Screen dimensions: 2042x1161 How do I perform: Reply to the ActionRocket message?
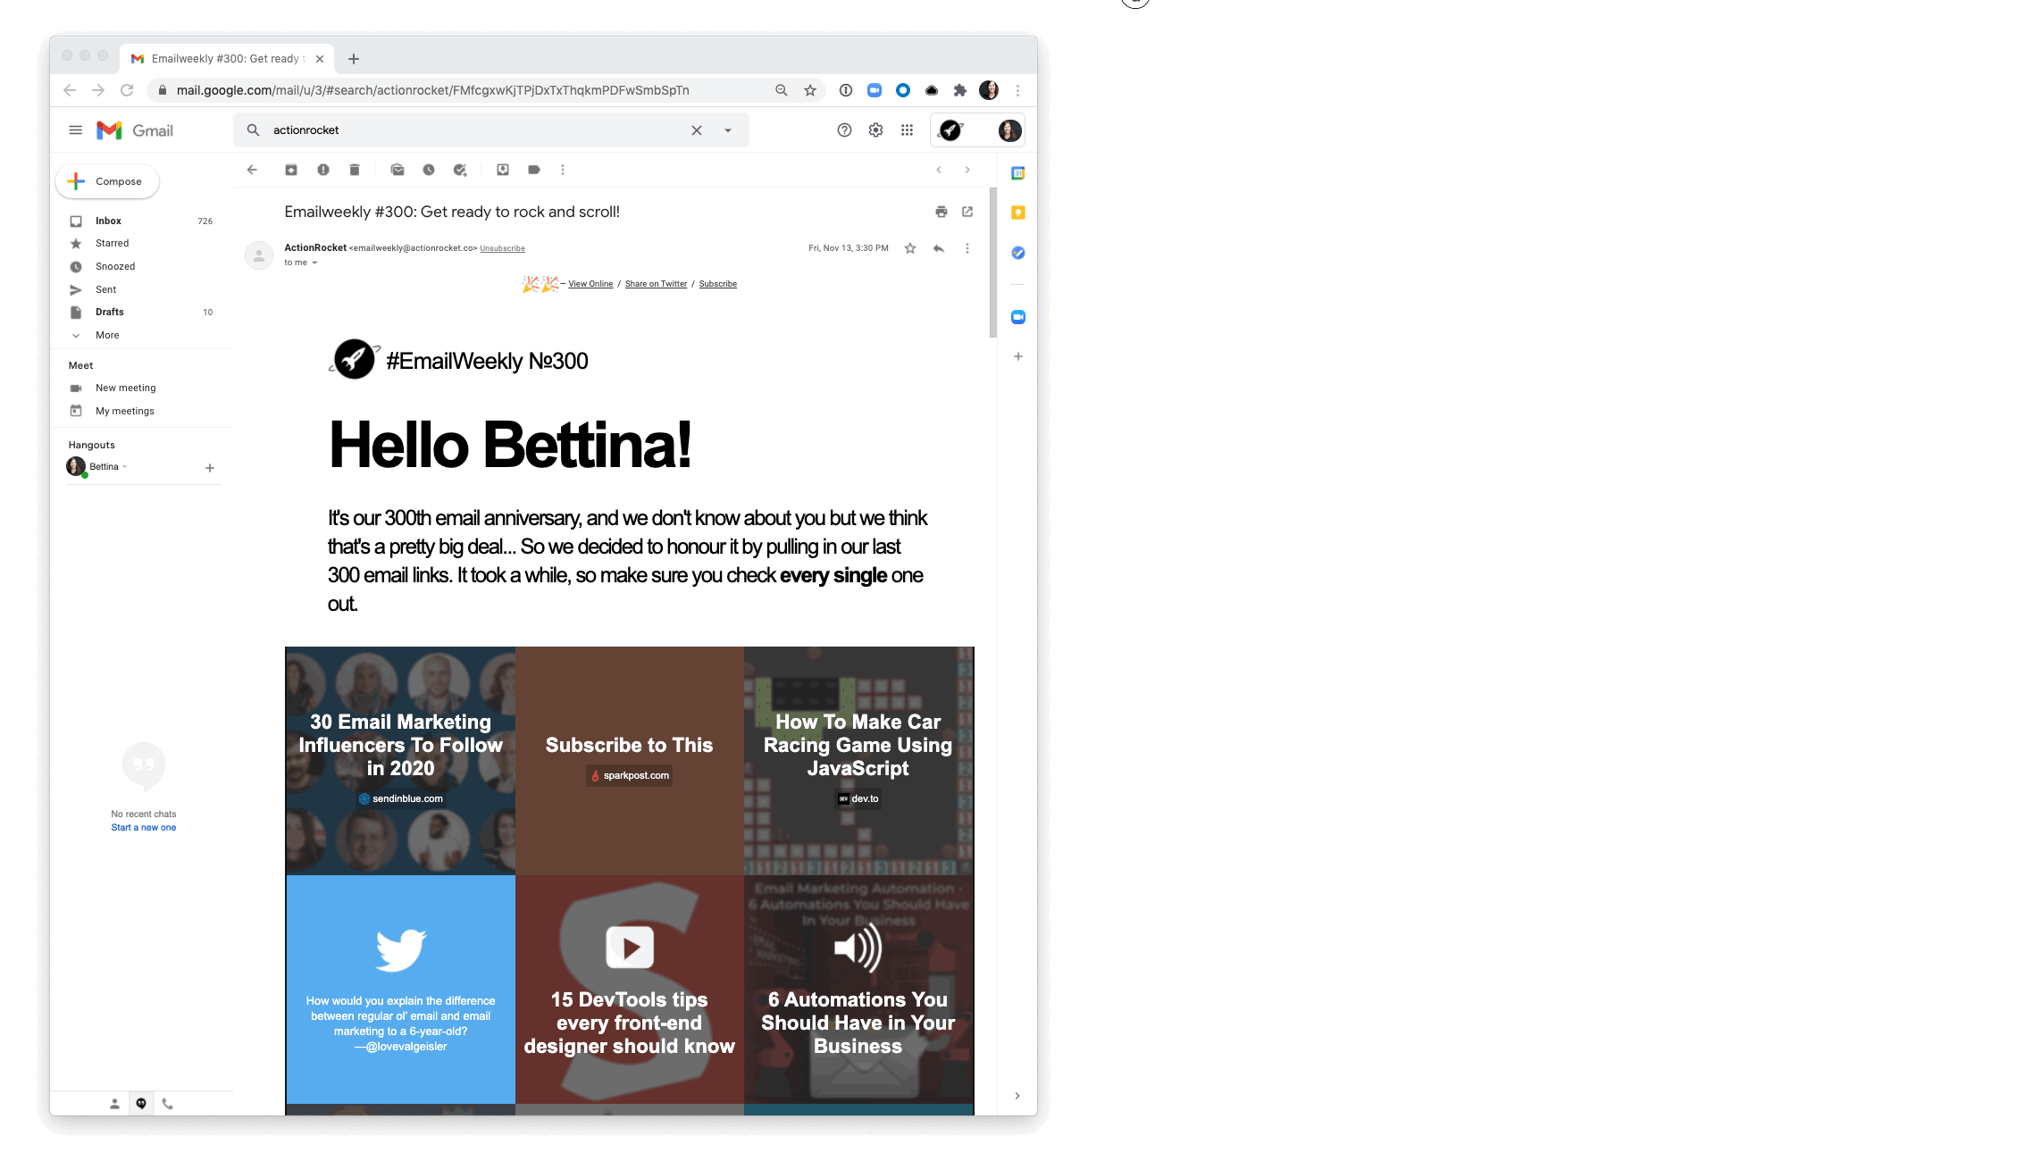939,248
